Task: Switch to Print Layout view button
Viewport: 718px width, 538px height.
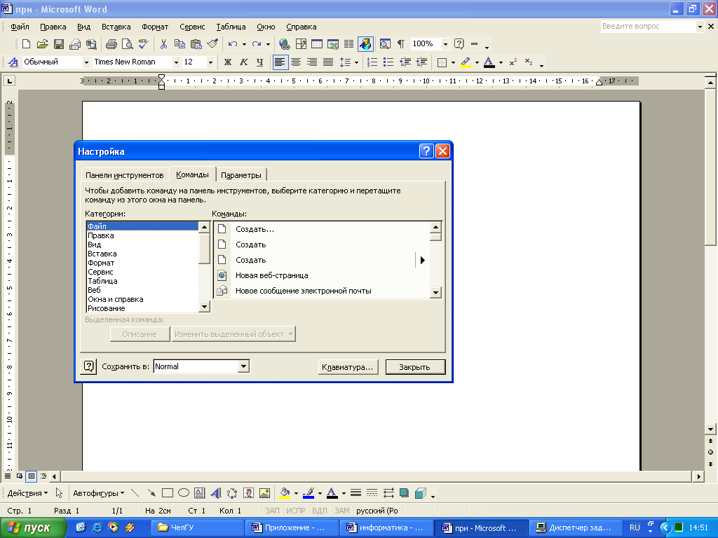Action: click(31, 476)
